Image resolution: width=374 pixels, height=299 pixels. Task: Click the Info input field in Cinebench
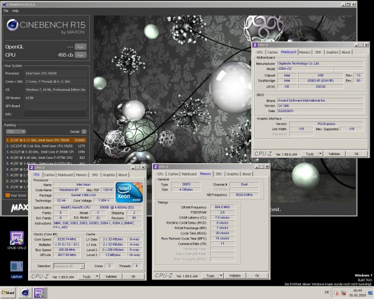(55, 114)
